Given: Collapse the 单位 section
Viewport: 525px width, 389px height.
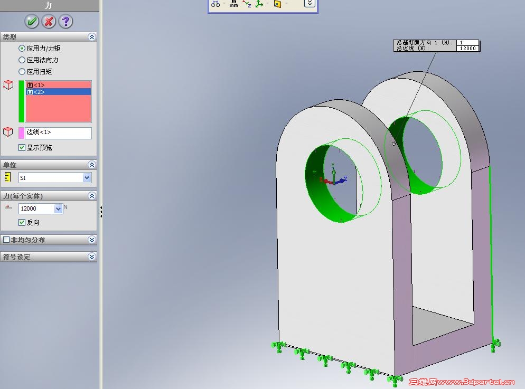Looking at the screenshot, I should (x=92, y=165).
